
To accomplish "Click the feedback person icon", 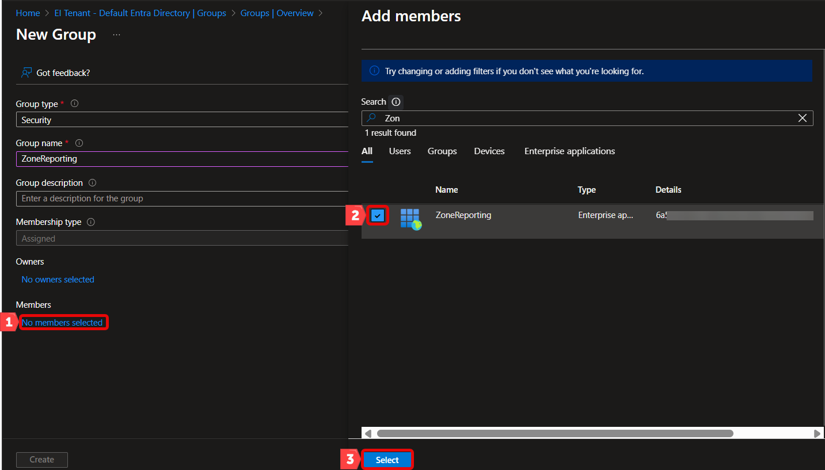I will [26, 72].
